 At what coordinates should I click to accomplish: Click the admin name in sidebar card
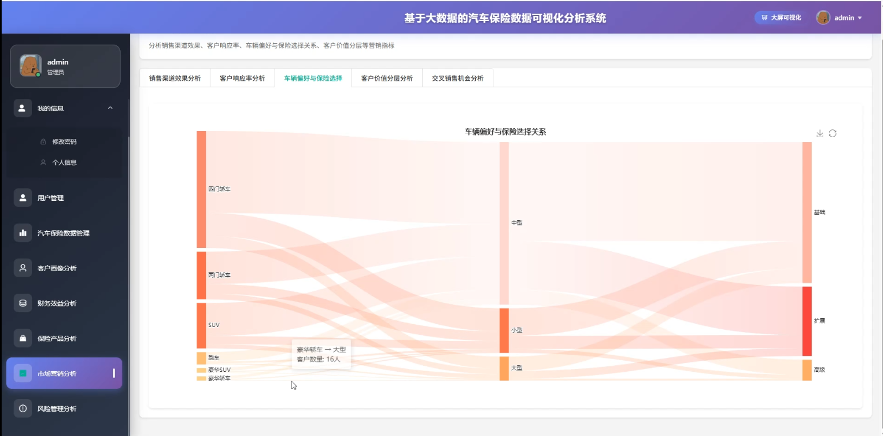58,62
